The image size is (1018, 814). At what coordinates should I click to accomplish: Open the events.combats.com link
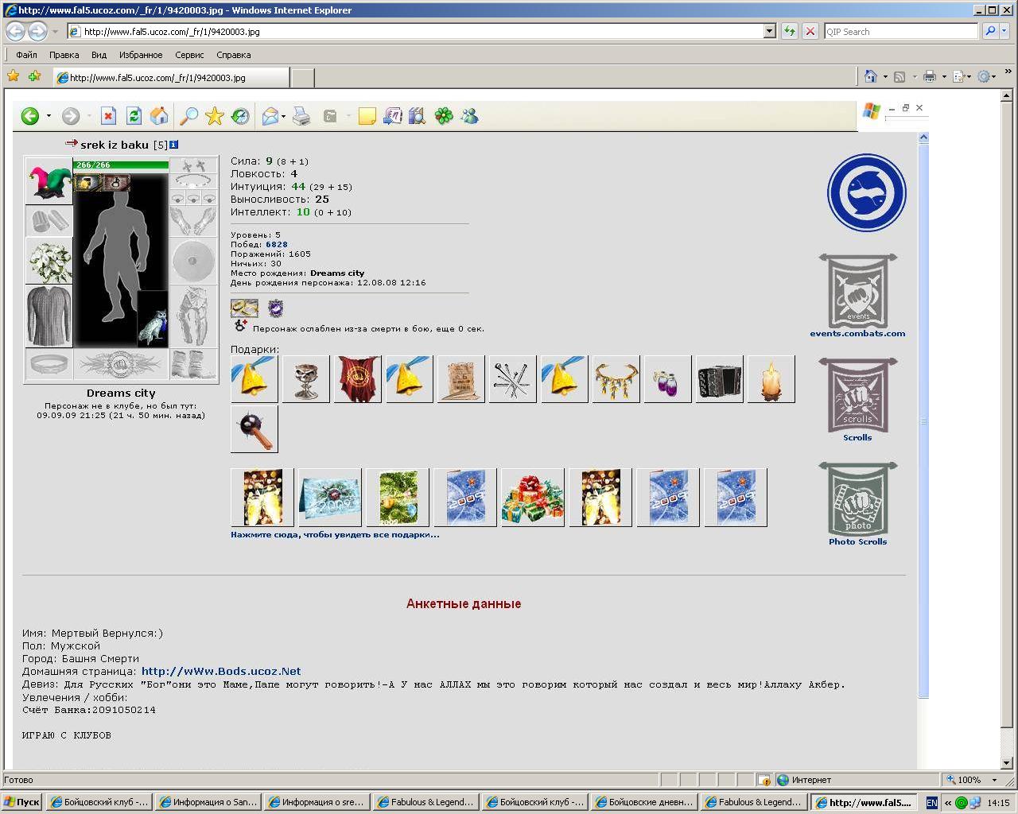pos(857,334)
